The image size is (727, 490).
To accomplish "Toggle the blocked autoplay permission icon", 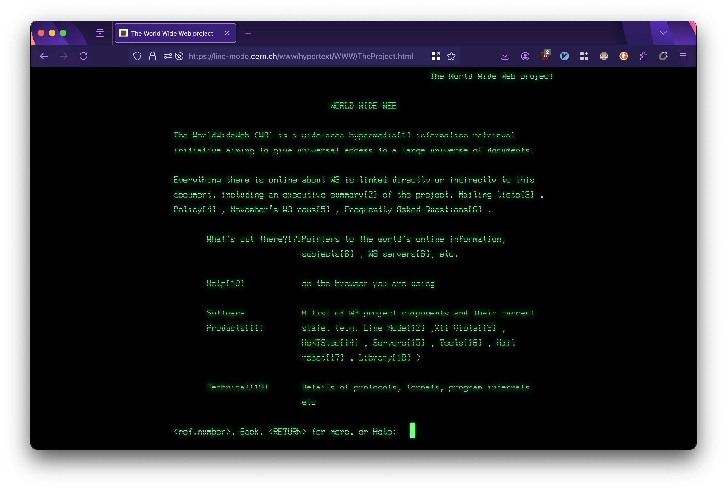I will [x=179, y=56].
